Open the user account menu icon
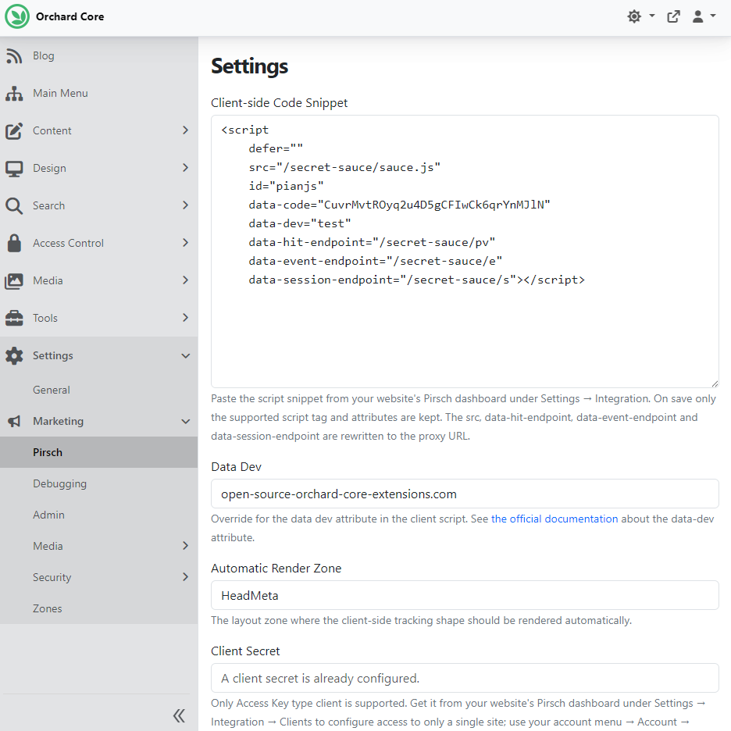Image resolution: width=731 pixels, height=731 pixels. pyautogui.click(x=697, y=16)
